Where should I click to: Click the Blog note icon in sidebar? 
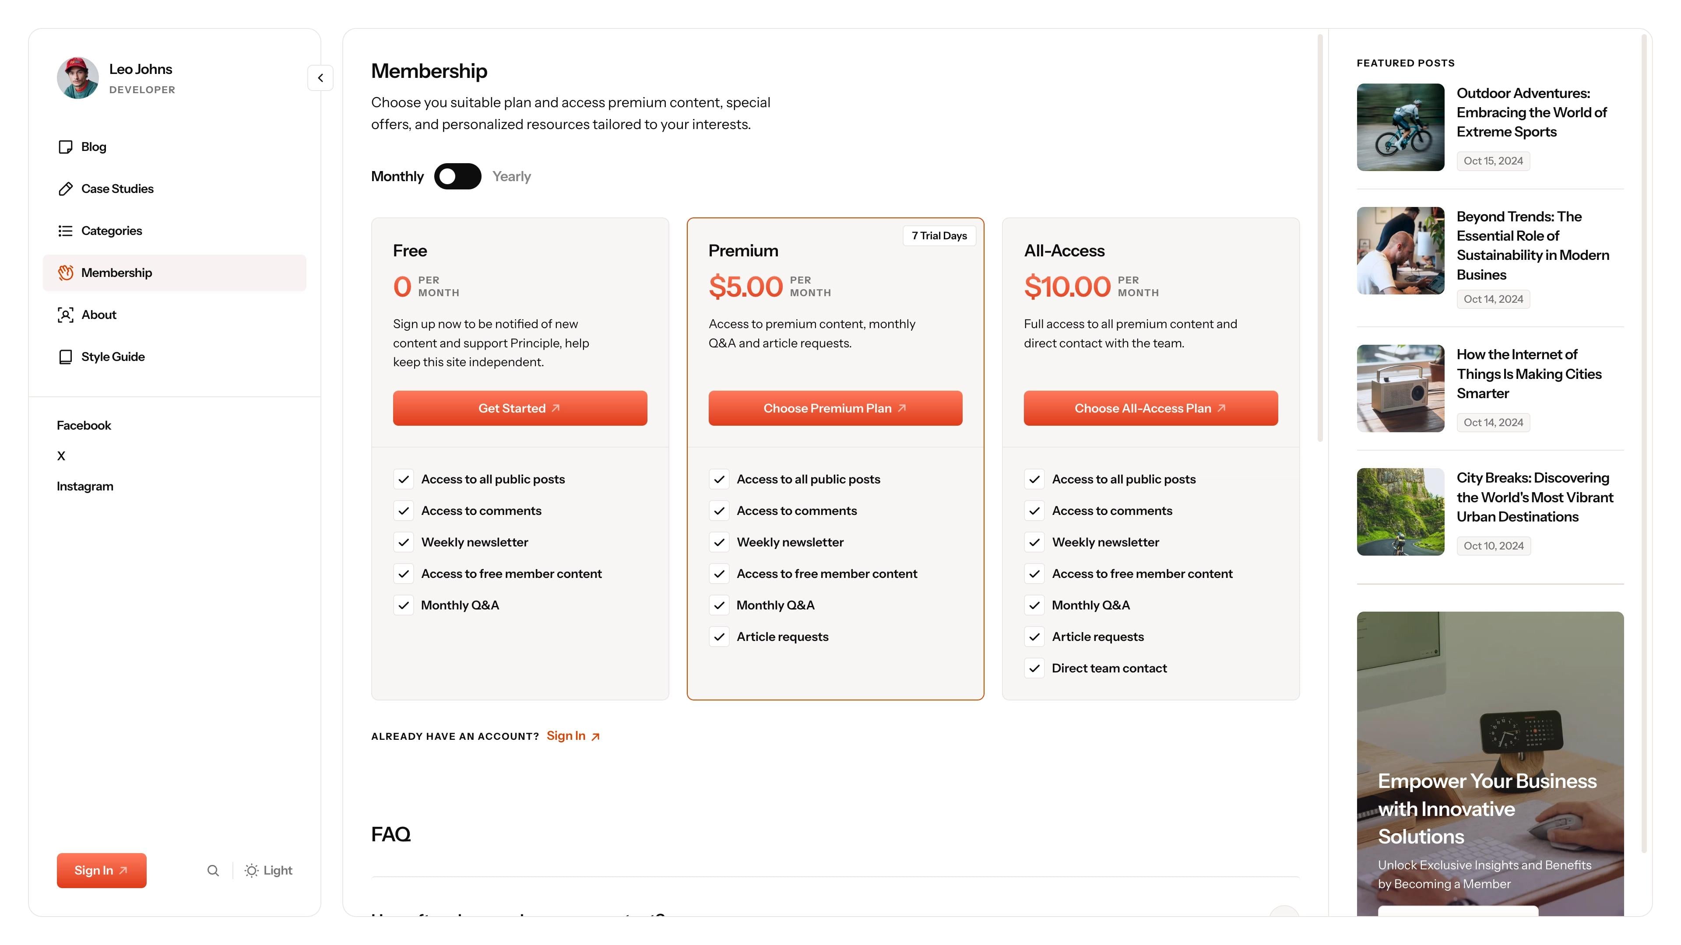point(65,147)
